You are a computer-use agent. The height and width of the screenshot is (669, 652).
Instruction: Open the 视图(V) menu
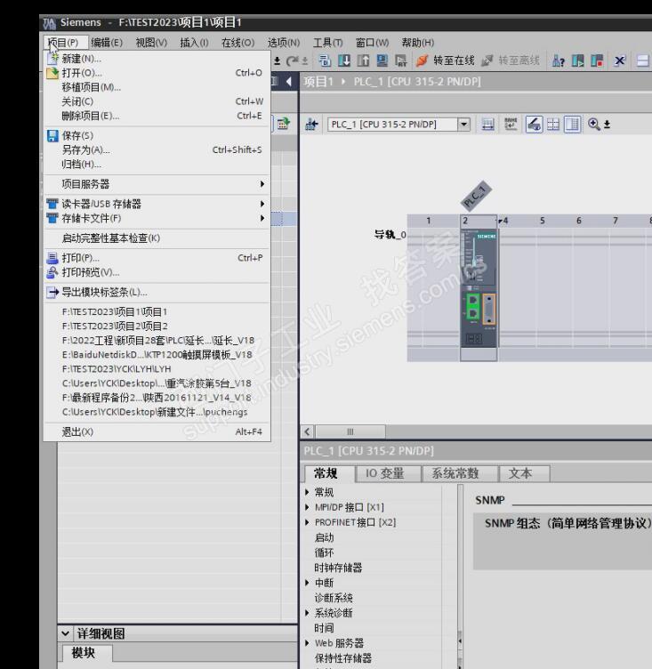click(x=151, y=43)
